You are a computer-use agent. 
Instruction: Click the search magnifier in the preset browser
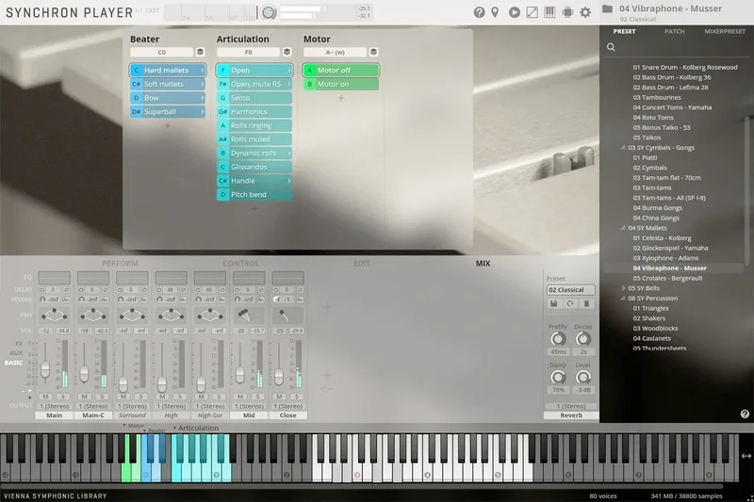point(611,47)
